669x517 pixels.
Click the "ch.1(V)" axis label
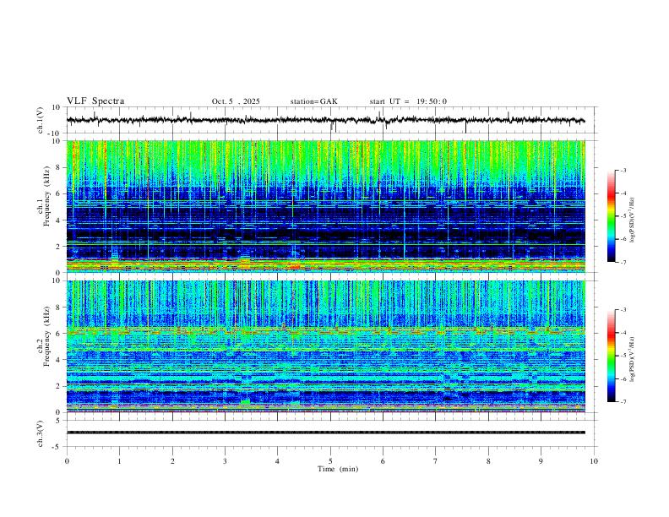click(x=41, y=120)
